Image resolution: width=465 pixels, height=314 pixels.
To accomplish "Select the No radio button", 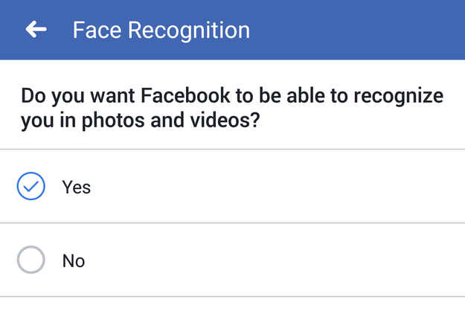I will click(31, 260).
